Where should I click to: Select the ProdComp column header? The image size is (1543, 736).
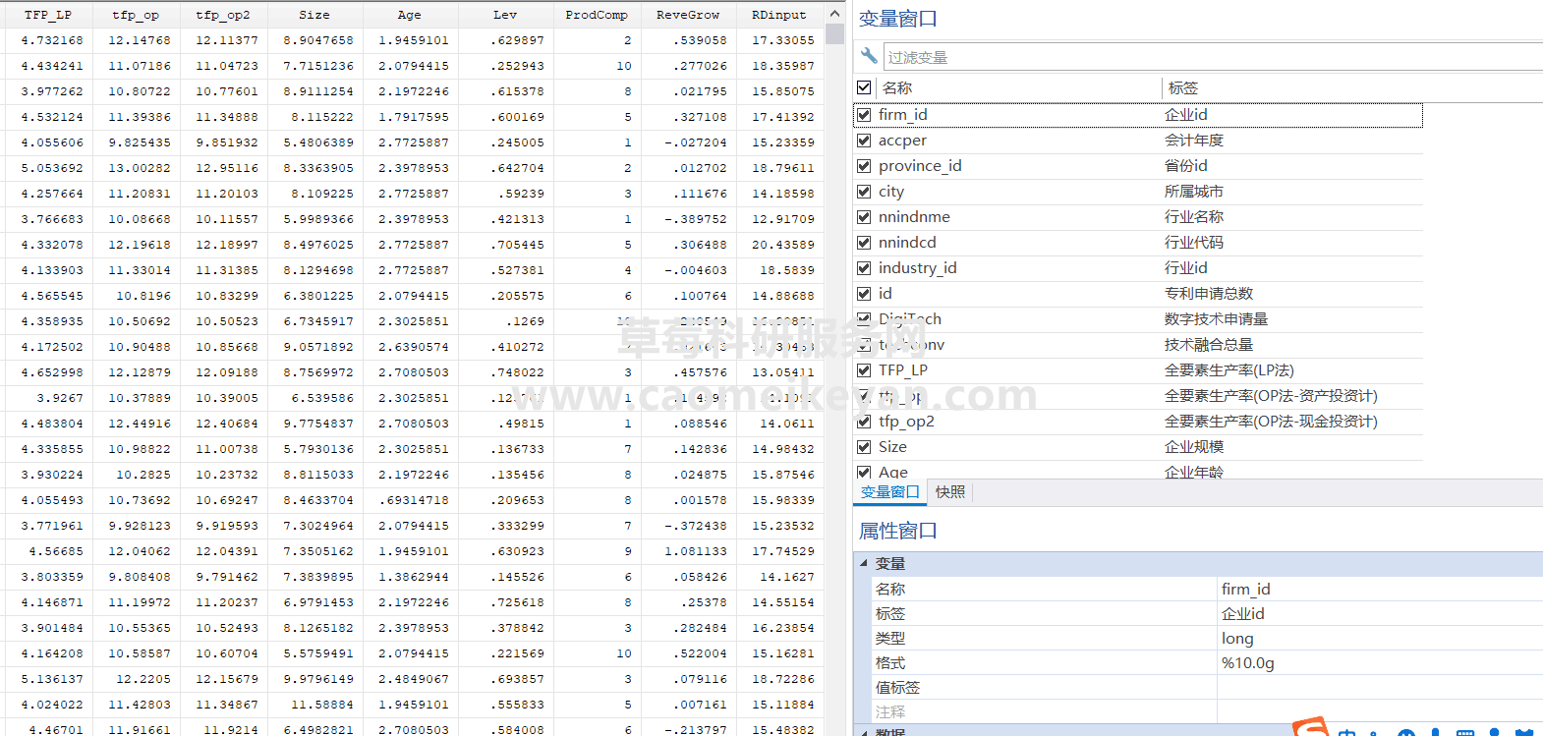pyautogui.click(x=597, y=15)
